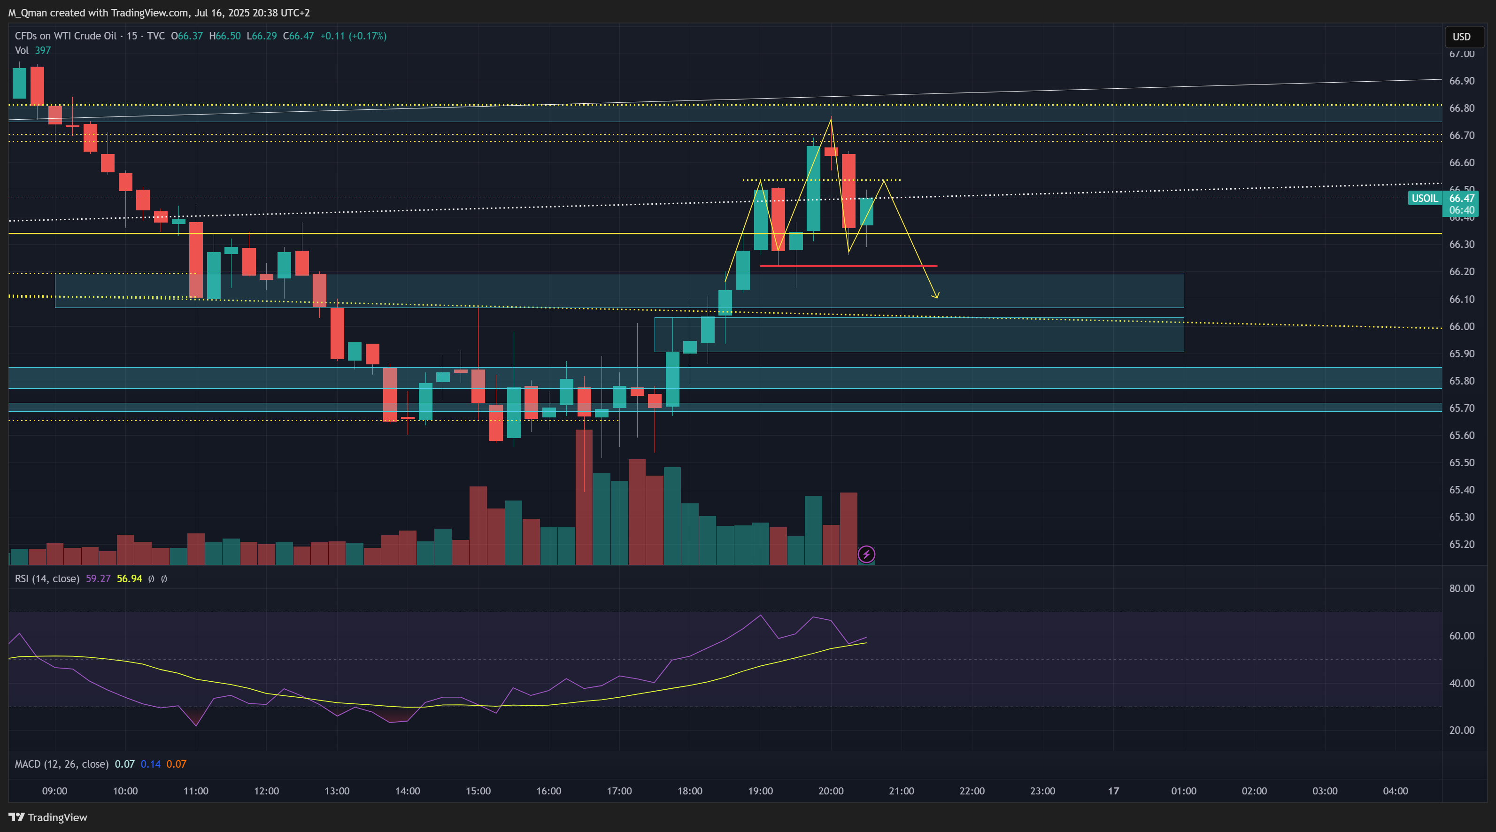The image size is (1496, 832).
Task: Click the 66.10 price axis label
Action: point(1461,299)
